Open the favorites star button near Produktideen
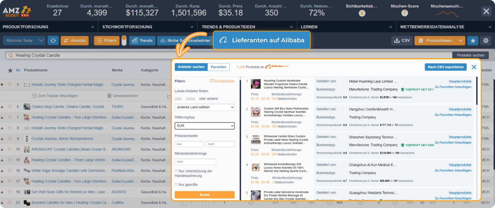Viewport: 495px width, 208px height. [x=473, y=41]
